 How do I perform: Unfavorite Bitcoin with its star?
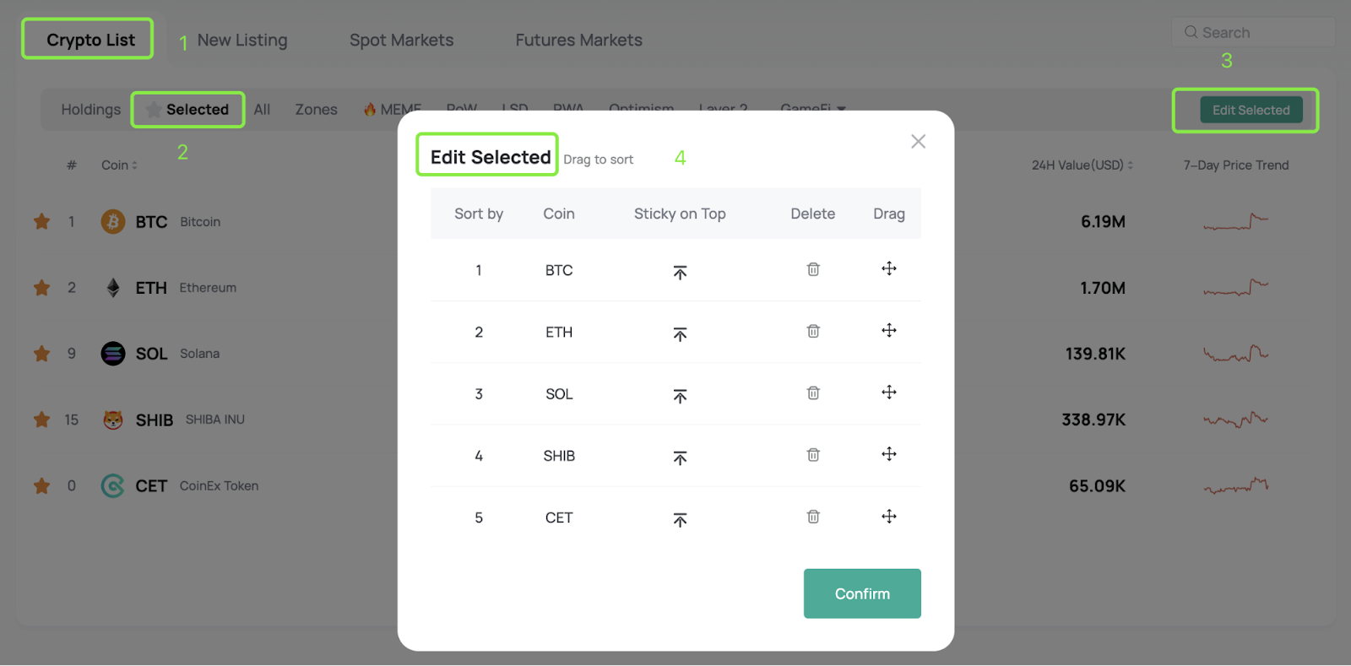point(41,221)
